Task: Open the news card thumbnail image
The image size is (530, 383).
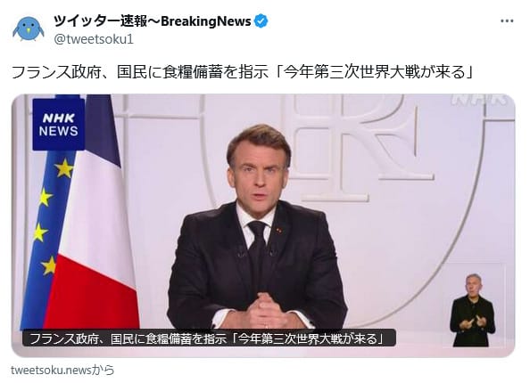Action: pyautogui.click(x=263, y=225)
